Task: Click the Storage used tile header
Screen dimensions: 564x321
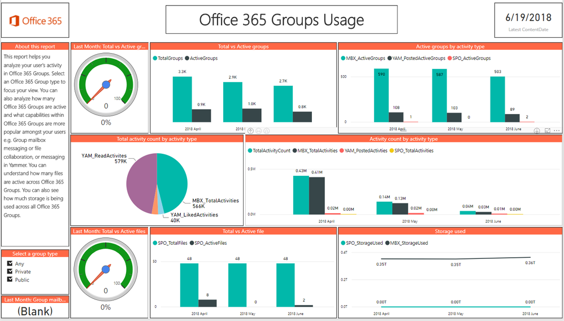Action: (450, 231)
